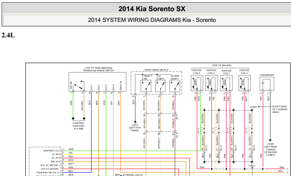The image size is (291, 176).
Task: Click the 'GE01' ground label
Action: [x=252, y=166]
